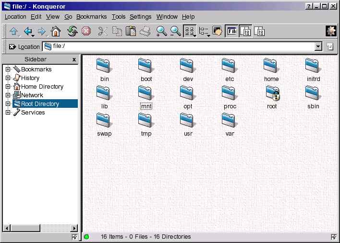The height and width of the screenshot is (243, 340).
Task: Go back with the Back arrow icon
Action: 28,32
